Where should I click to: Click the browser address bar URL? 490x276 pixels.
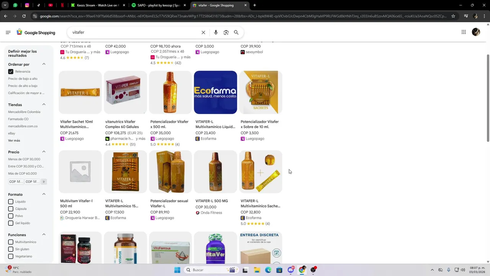click(243, 16)
